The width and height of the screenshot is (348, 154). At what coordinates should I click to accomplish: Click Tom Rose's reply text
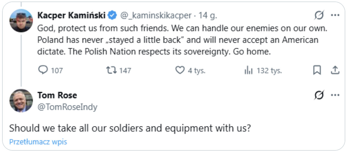(130, 128)
